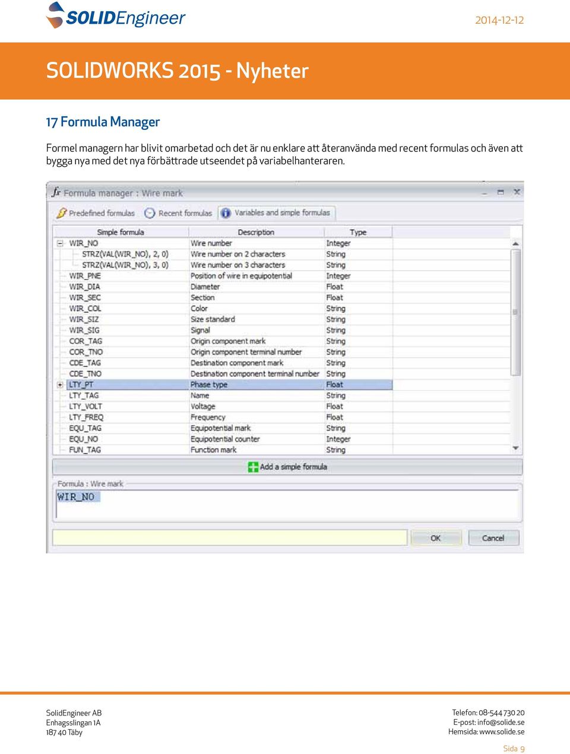Select the LTY_VOLT variable row
The image size is (570, 754).
coord(223,407)
